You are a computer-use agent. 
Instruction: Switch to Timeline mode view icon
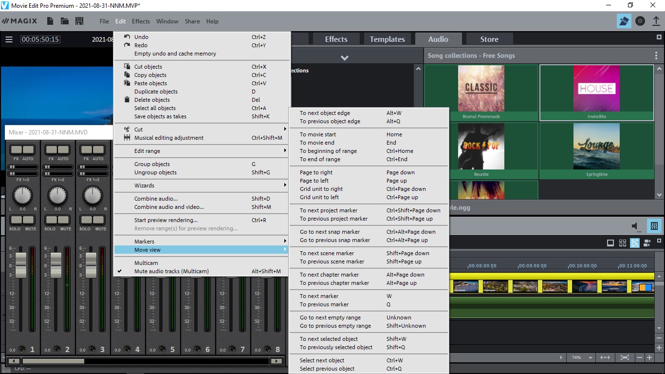pyautogui.click(x=635, y=243)
